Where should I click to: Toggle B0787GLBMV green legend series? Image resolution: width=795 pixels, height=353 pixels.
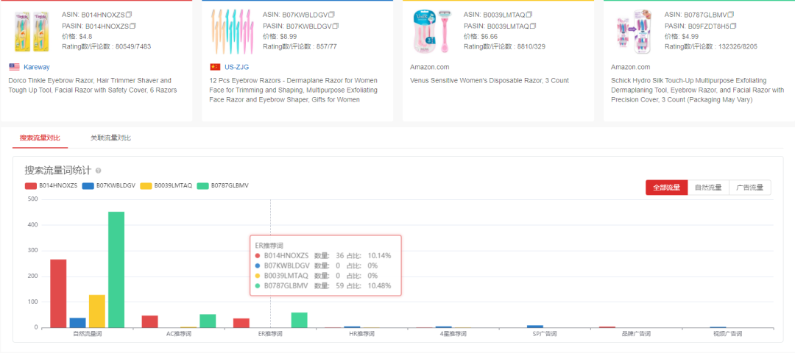(x=222, y=186)
